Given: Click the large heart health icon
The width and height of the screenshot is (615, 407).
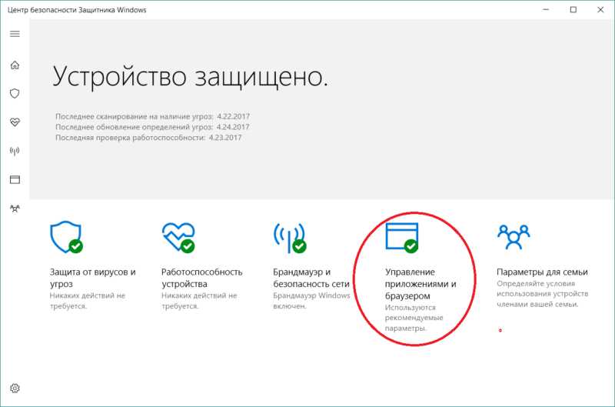Looking at the screenshot, I should click(x=178, y=237).
